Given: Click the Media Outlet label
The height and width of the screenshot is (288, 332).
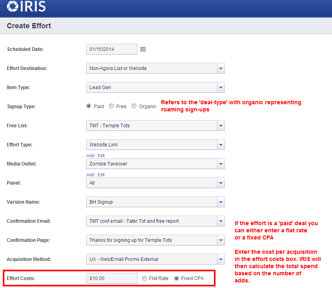Looking at the screenshot, I should coord(21,164).
